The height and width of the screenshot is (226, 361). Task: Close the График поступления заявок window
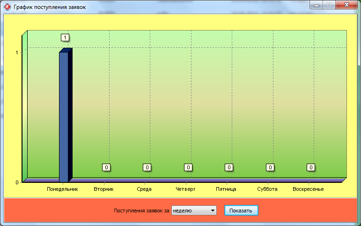point(346,5)
